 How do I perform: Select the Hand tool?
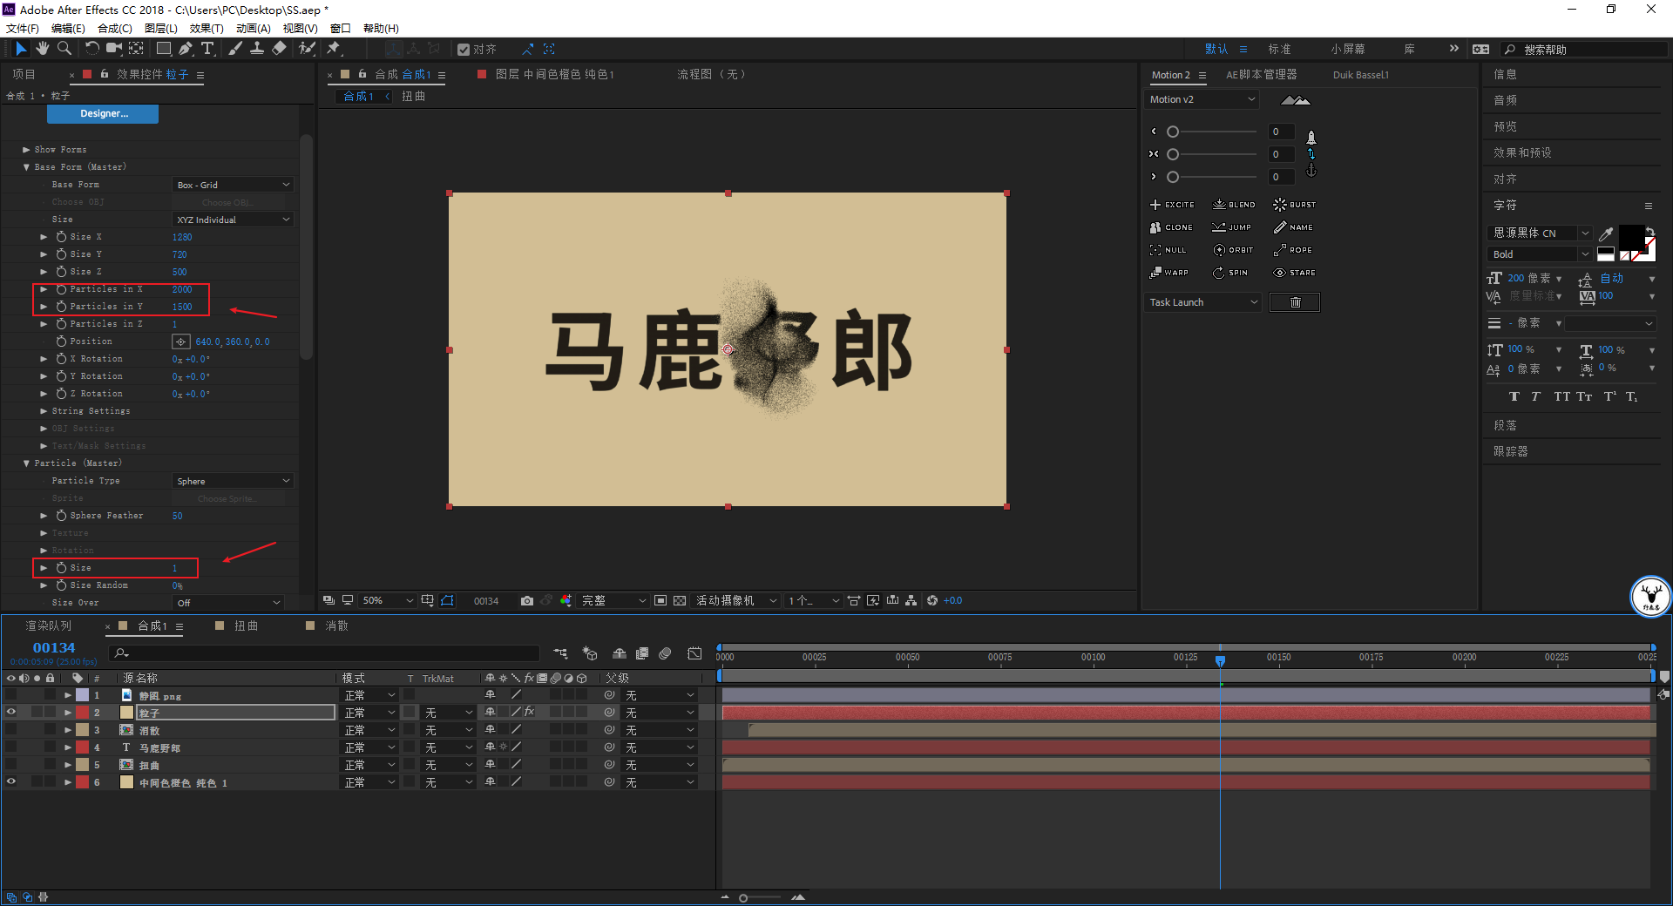pyautogui.click(x=43, y=49)
